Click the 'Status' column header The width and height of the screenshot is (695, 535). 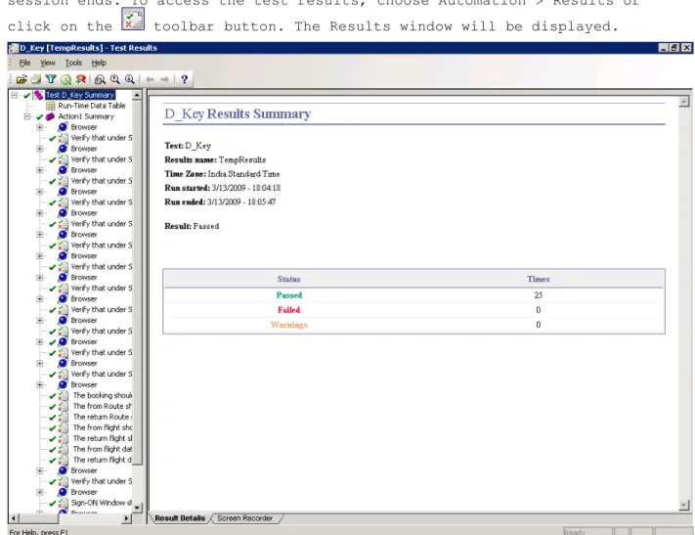tap(289, 279)
